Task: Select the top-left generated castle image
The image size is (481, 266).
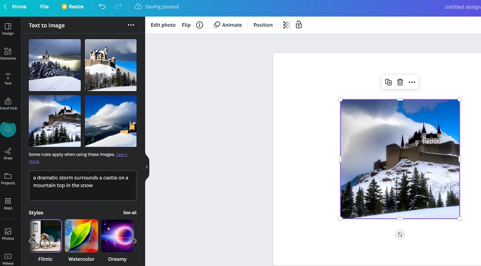Action: click(55, 65)
